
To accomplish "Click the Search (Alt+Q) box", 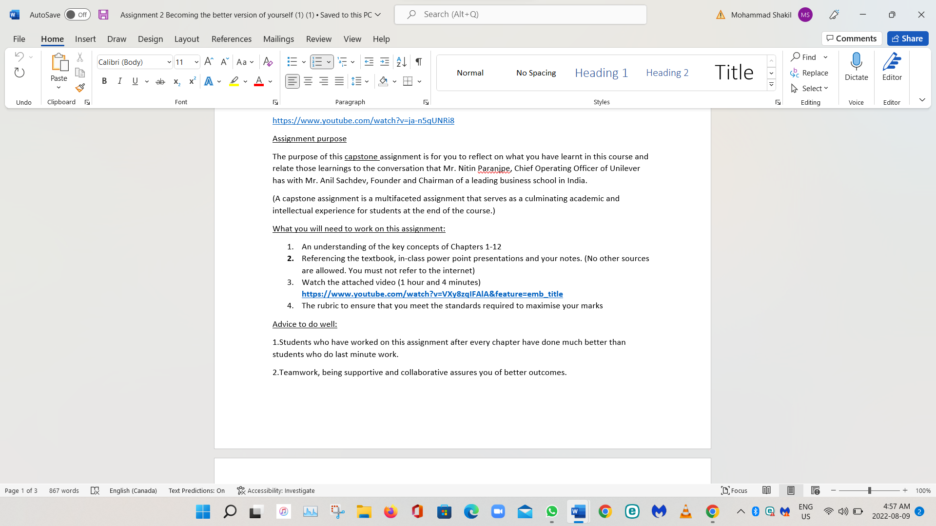I will point(520,15).
